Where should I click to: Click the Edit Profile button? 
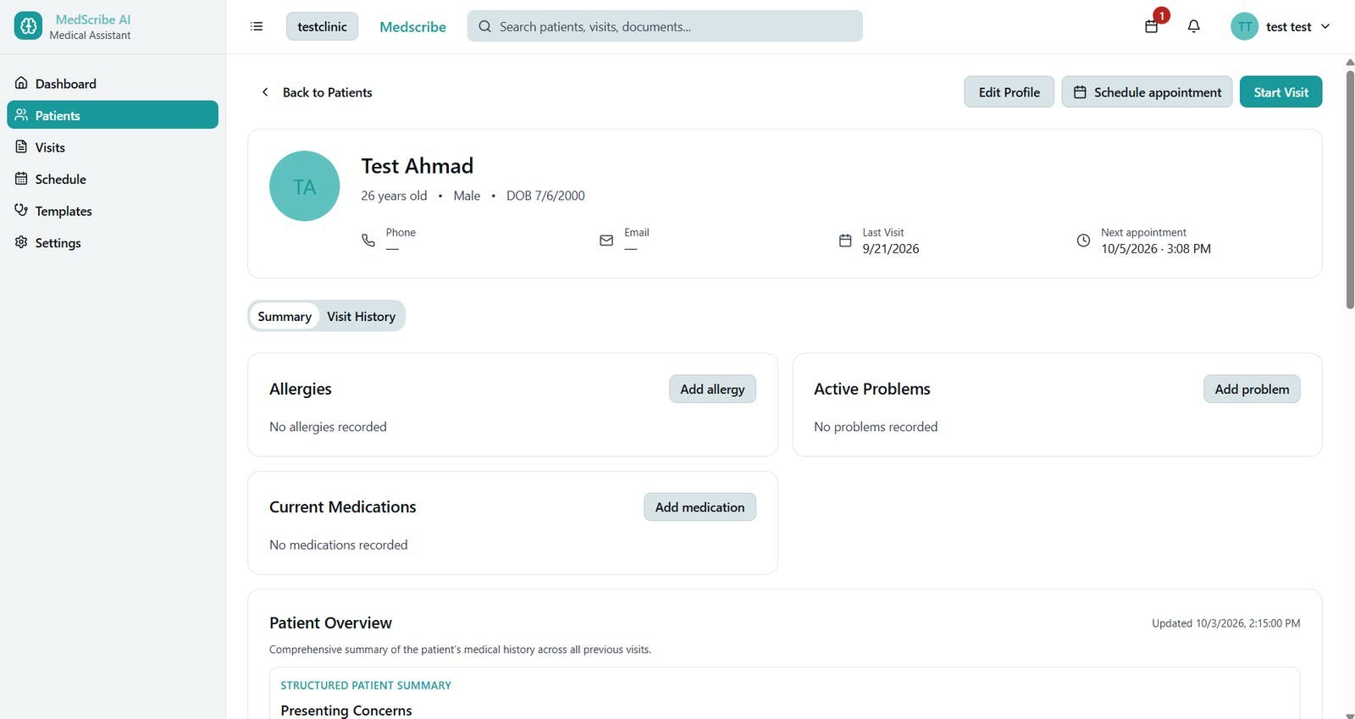(1009, 92)
